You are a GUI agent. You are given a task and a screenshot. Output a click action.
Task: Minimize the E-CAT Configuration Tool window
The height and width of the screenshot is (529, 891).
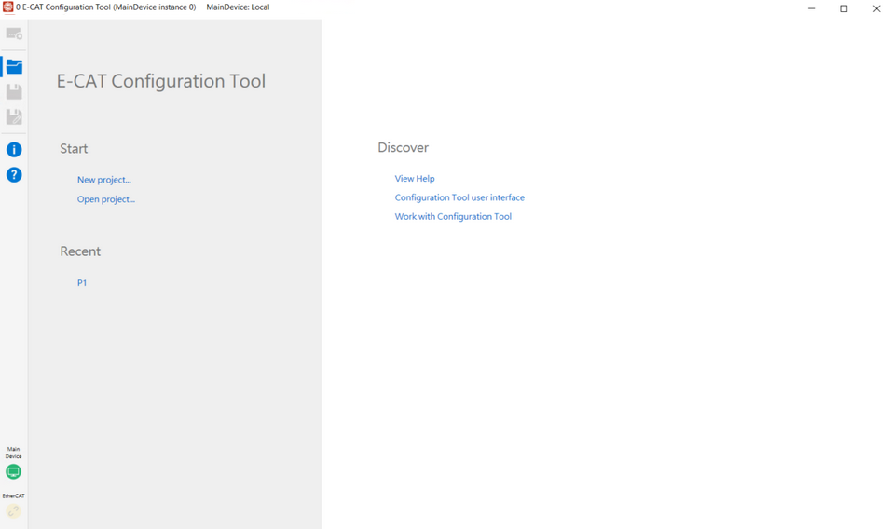pyautogui.click(x=811, y=8)
